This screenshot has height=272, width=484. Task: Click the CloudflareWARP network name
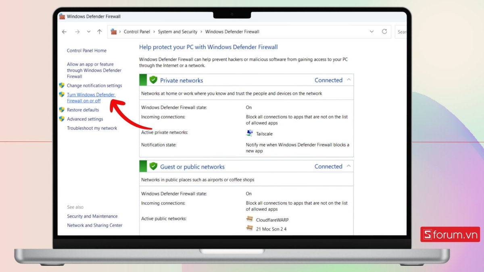[x=272, y=220]
